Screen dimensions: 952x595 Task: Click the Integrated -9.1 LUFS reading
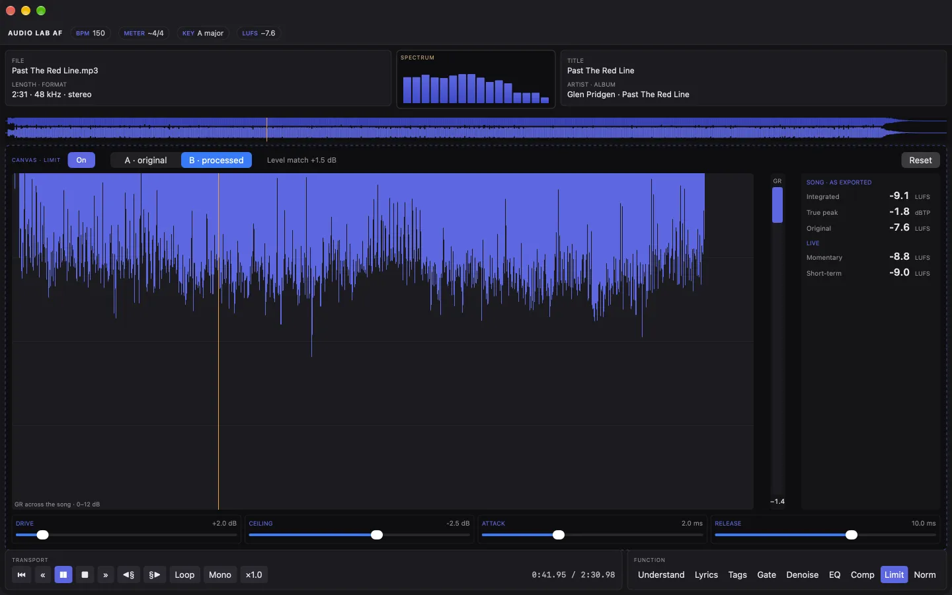868,196
